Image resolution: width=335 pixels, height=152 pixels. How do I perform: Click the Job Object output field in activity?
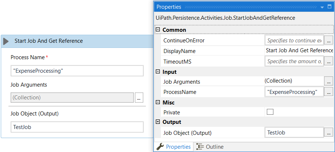point(77,127)
